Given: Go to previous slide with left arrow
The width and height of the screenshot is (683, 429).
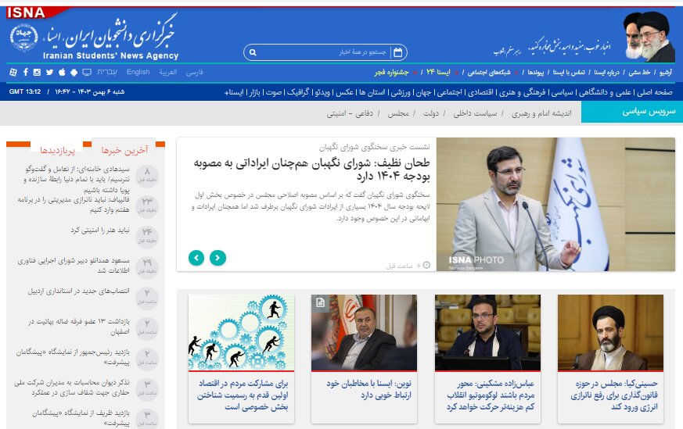Looking at the screenshot, I should click(x=196, y=258).
